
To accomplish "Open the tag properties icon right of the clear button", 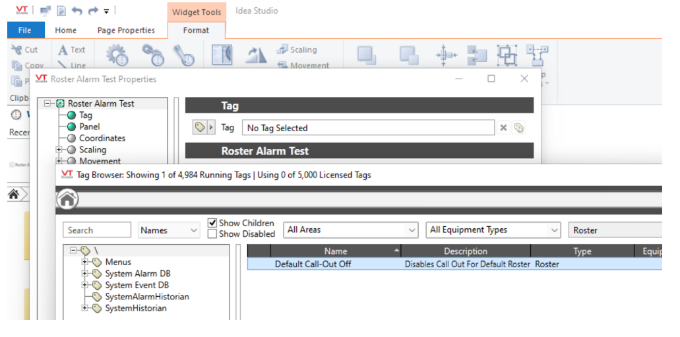I will pyautogui.click(x=519, y=128).
